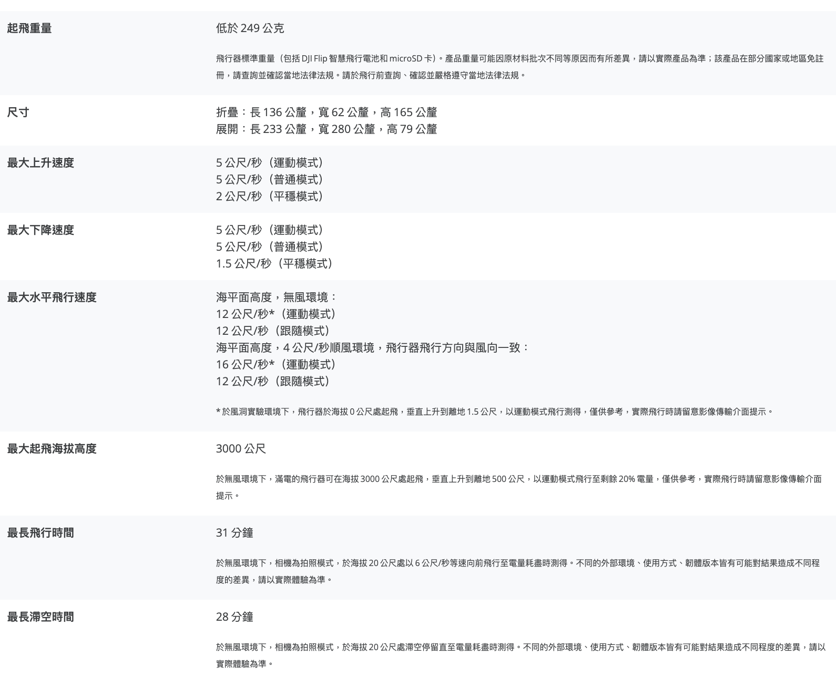Screen dimensions: 836x678
Task: Click the 16 公尺/秒* (運動模式) speed value
Action: pyautogui.click(x=276, y=365)
